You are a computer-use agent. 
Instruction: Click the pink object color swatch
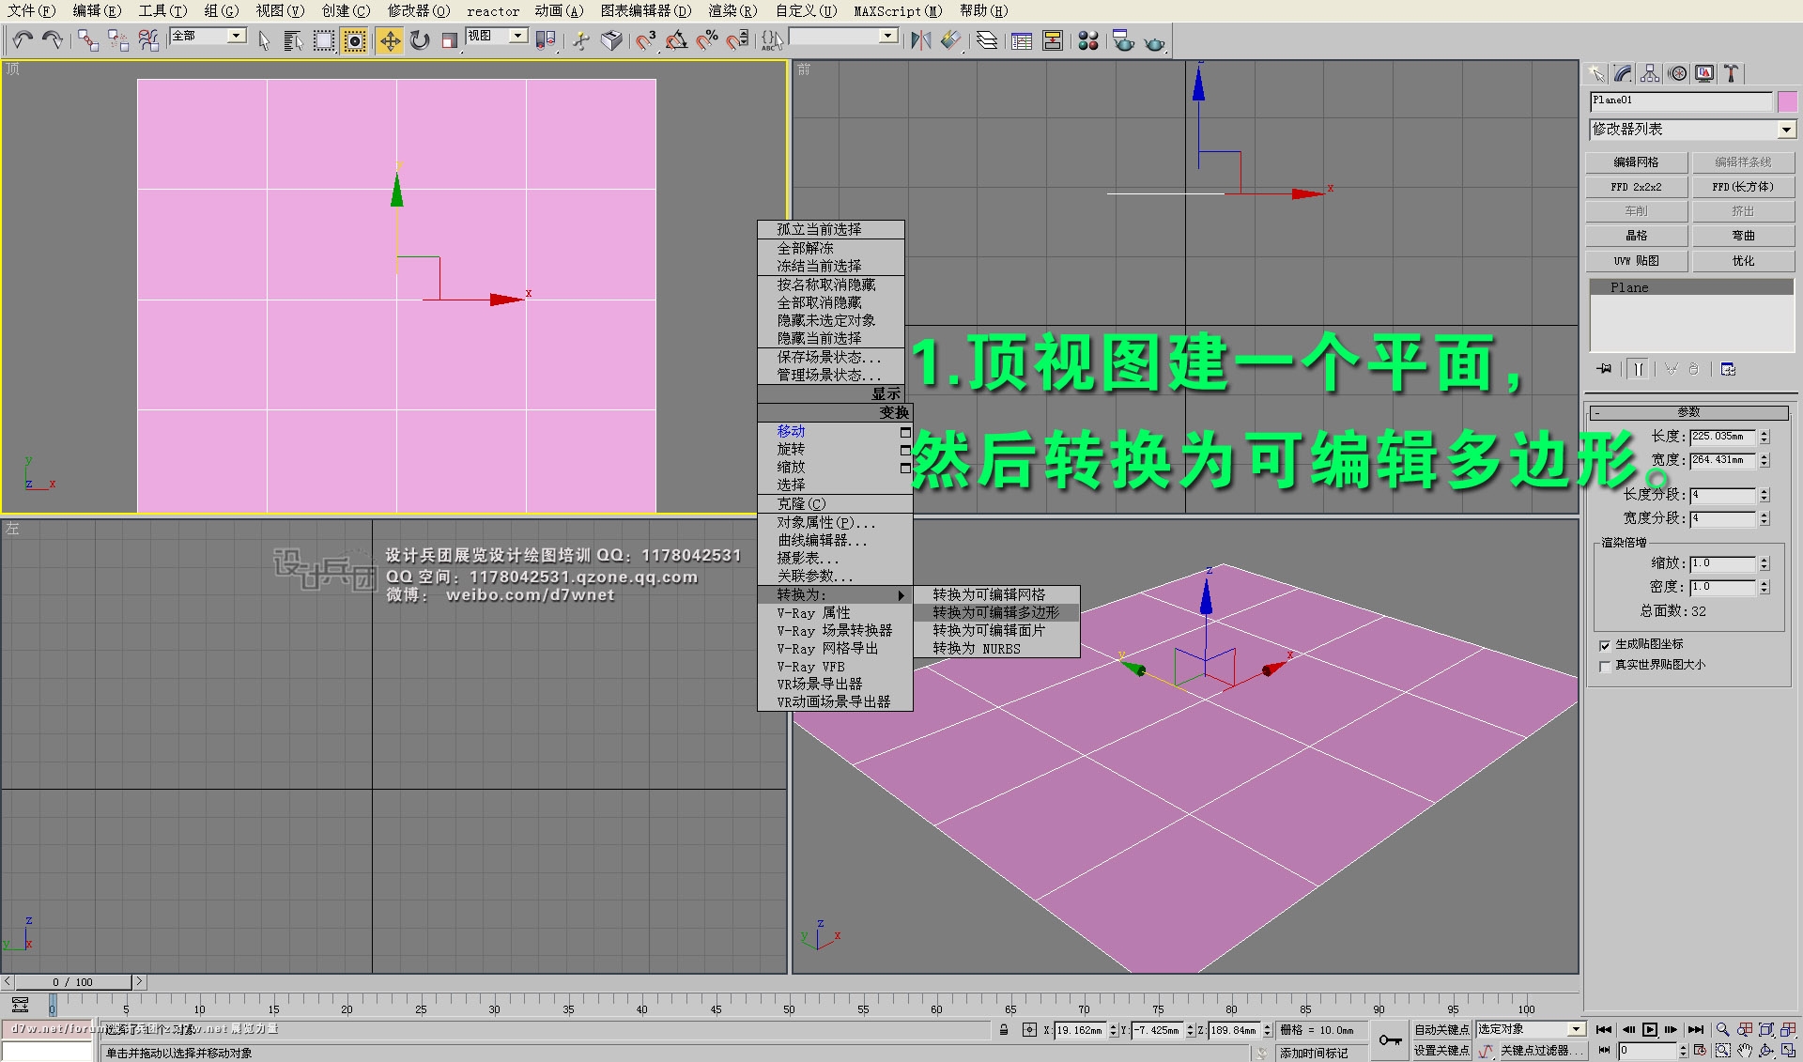[x=1787, y=101]
